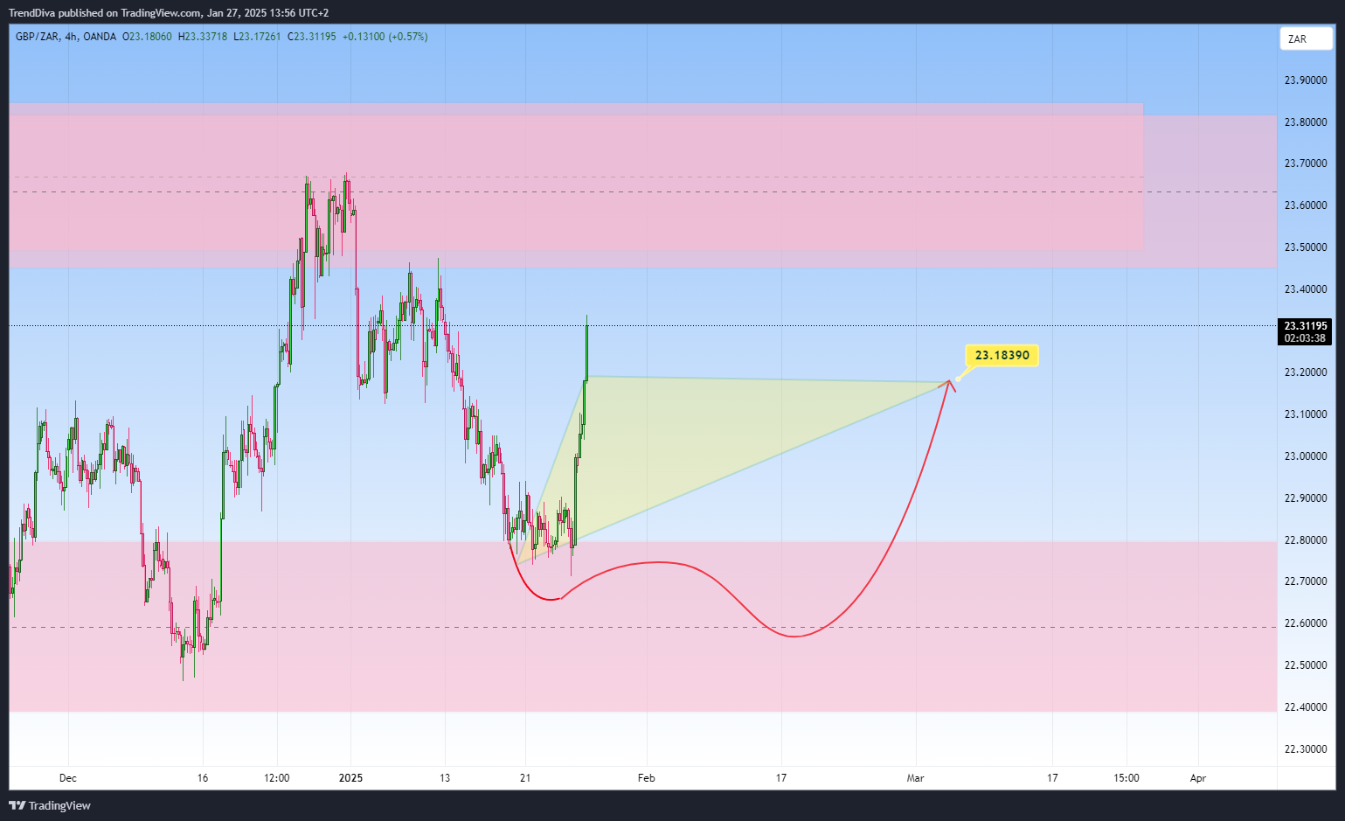Click the low value L23.17261
The width and height of the screenshot is (1345, 821).
point(257,37)
